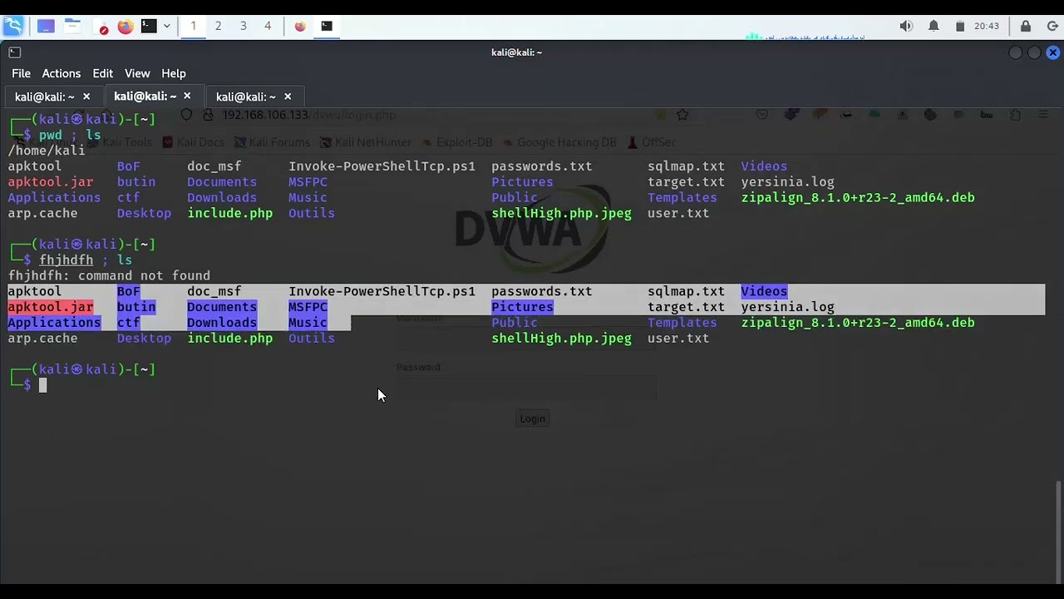Click the 'fhjhdfh: command not found' message
1064x599 pixels.
point(109,275)
